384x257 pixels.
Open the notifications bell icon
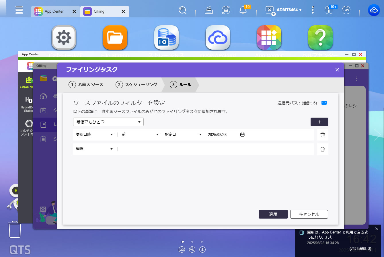click(x=243, y=10)
